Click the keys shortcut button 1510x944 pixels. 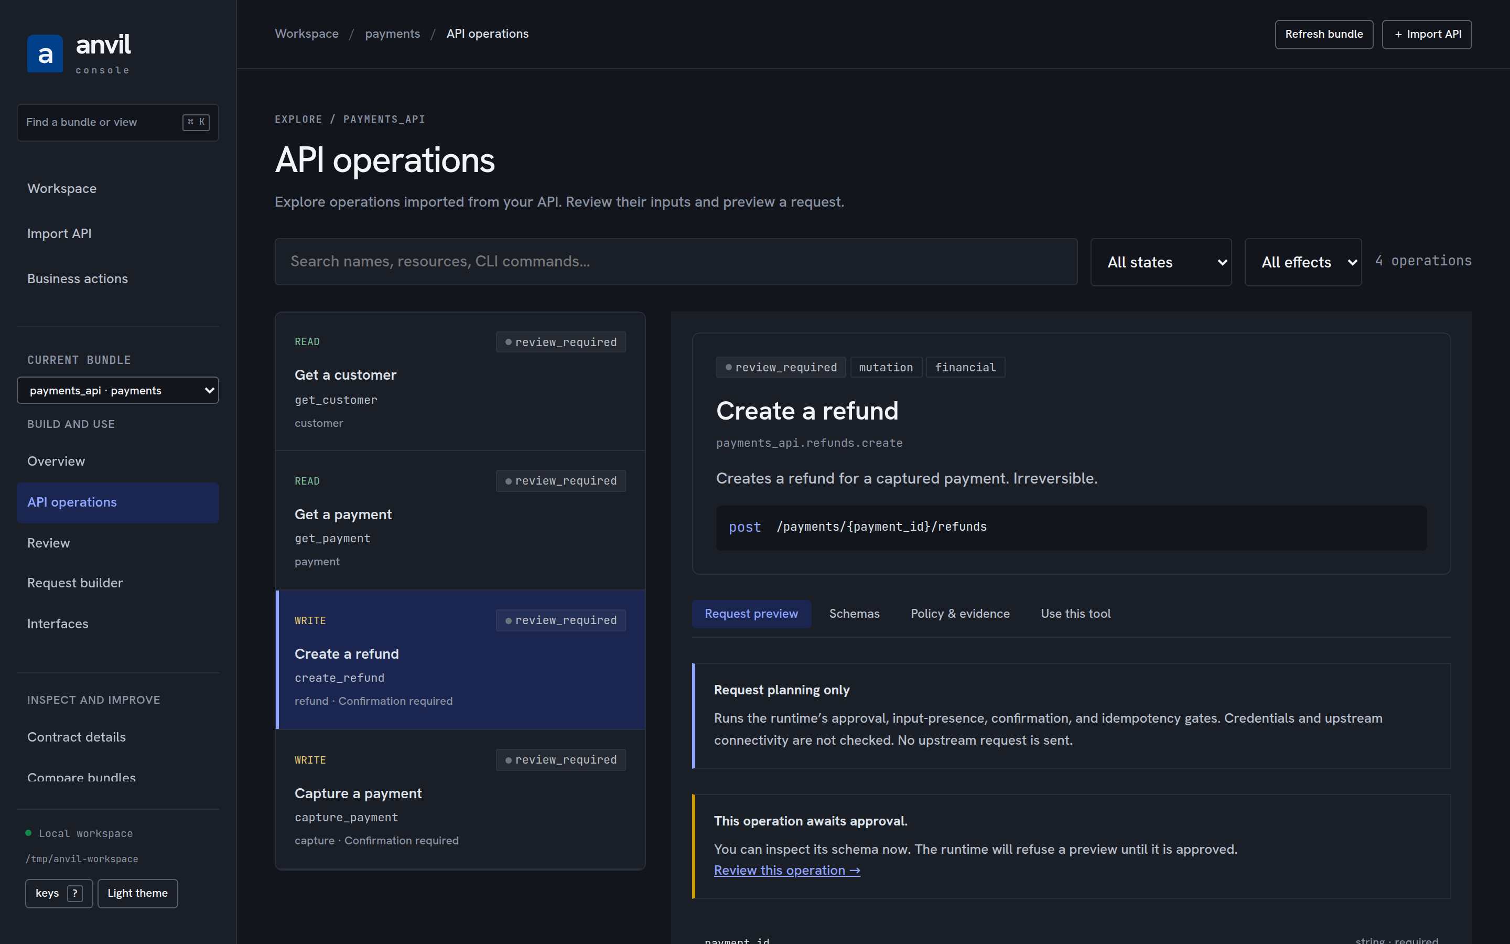59,894
